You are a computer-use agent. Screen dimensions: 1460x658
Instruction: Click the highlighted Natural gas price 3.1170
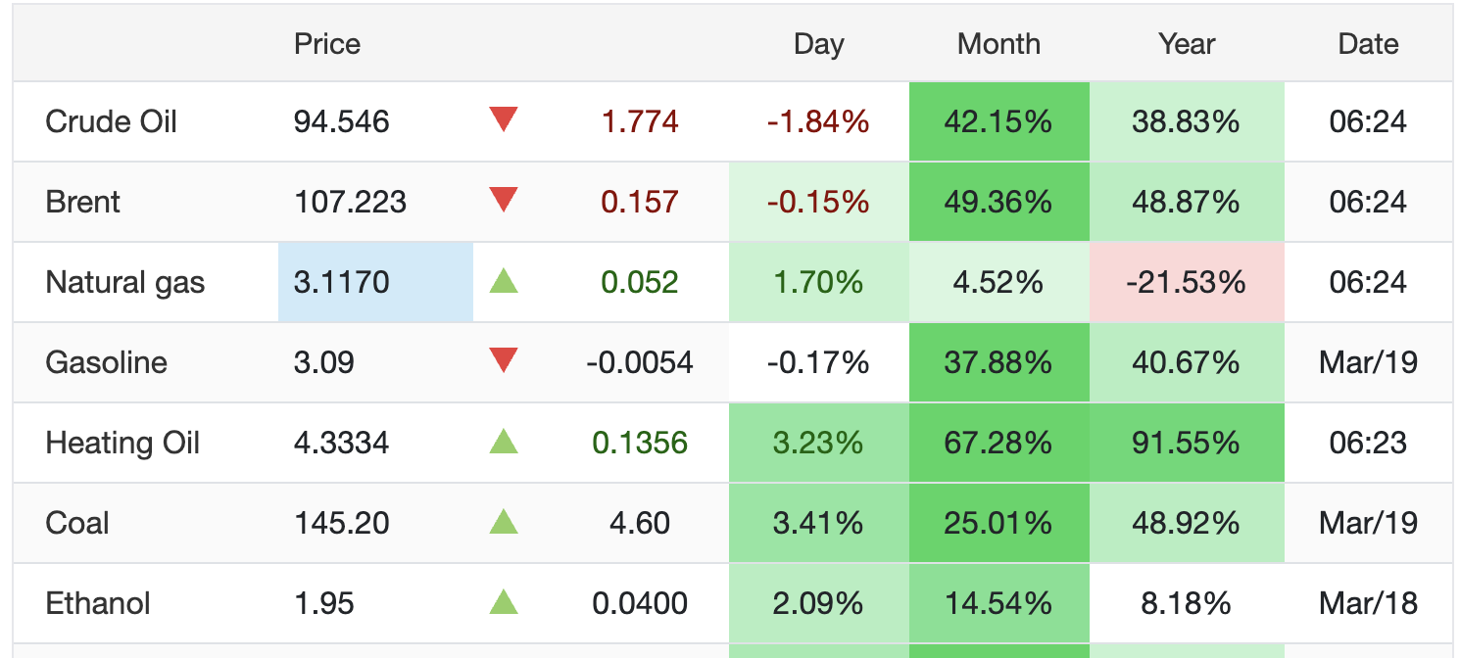pyautogui.click(x=342, y=282)
